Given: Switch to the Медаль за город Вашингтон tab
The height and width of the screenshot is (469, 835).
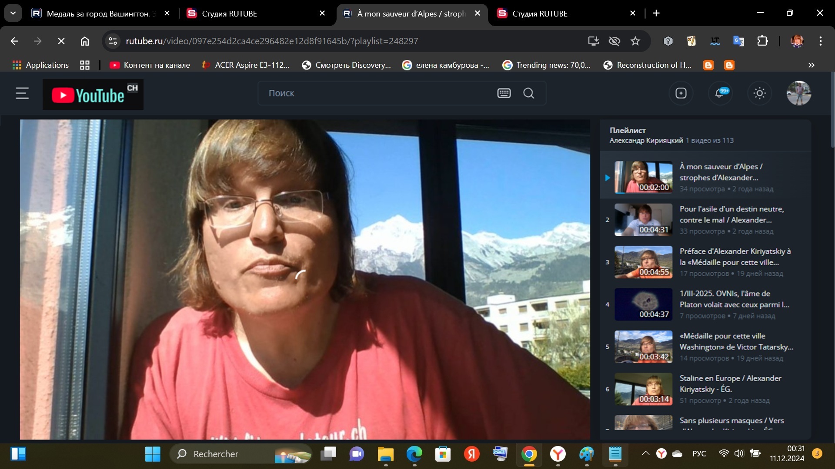Looking at the screenshot, I should (x=100, y=13).
